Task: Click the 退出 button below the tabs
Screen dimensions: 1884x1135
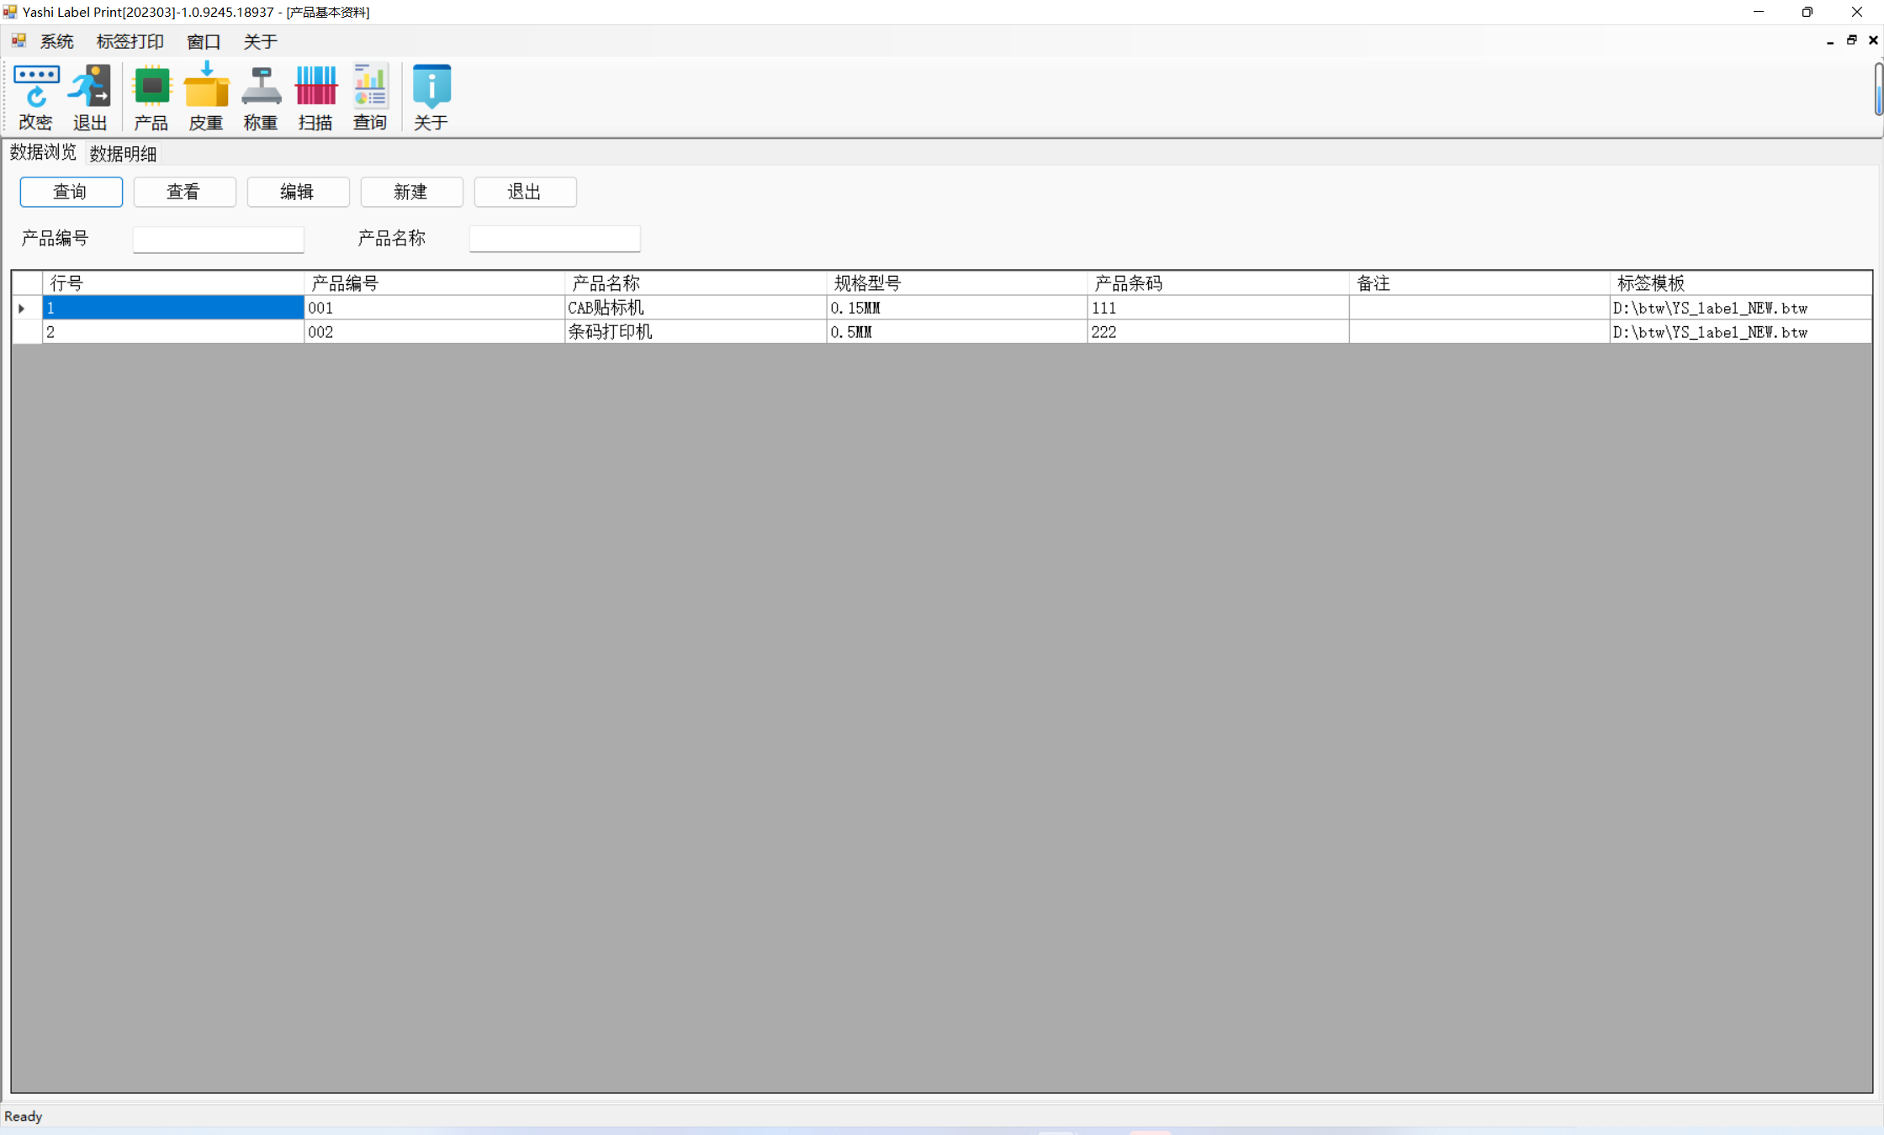Action: [525, 192]
